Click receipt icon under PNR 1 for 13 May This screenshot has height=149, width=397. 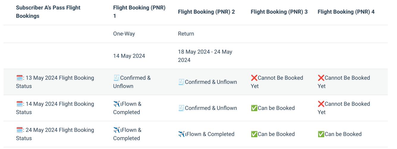pyautogui.click(x=117, y=78)
